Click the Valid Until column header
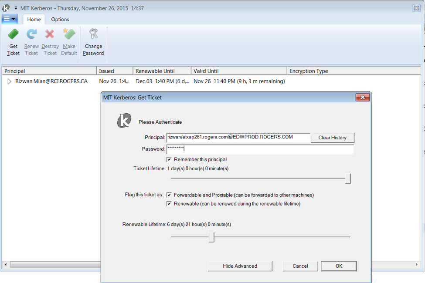 click(x=239, y=71)
